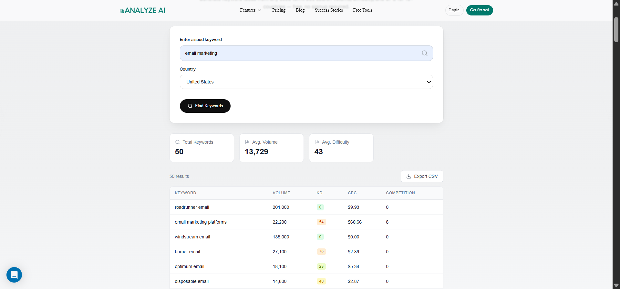This screenshot has width=620, height=289.
Task: Click the scrollbar up arrow
Action: [616, 4]
